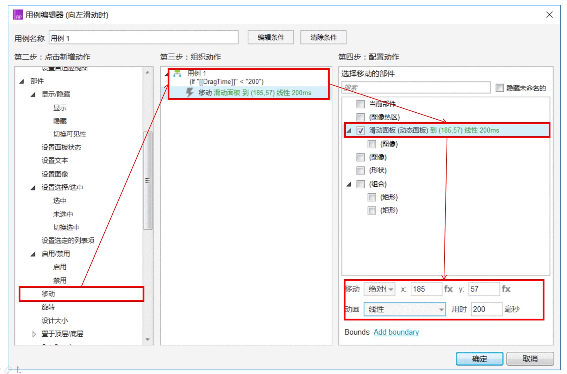Click the Add boundary link
This screenshot has height=374, width=567.
(x=396, y=332)
